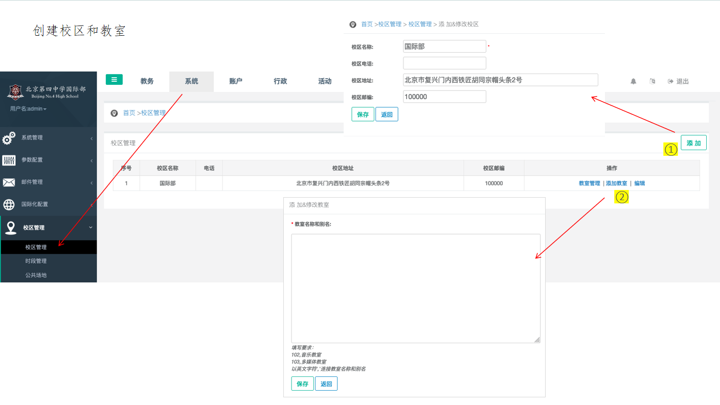Click 首页 in the 校区管理 page breadcrumb
Screen dimensions: 720x405
pos(129,113)
